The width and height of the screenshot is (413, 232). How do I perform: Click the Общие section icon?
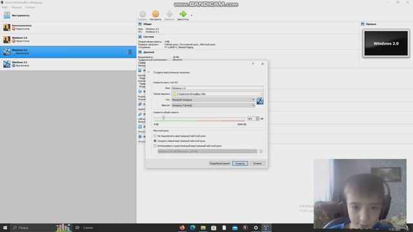140,24
